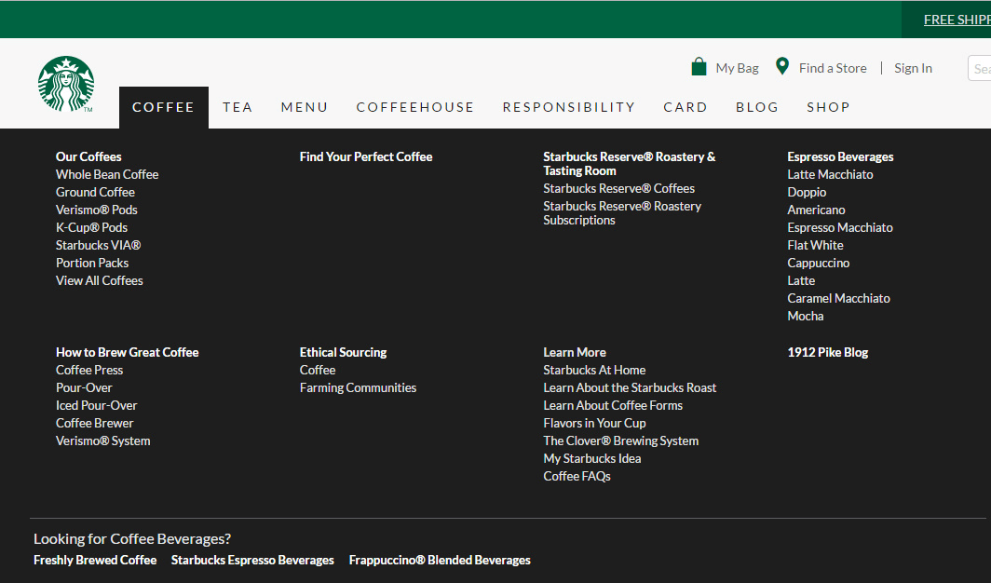Select Espresso Macchiato link
991x583 pixels.
(x=840, y=227)
